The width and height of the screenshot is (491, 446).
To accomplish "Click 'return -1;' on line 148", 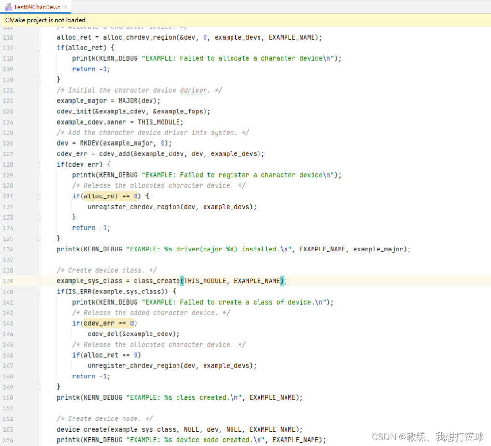I will pos(91,376).
